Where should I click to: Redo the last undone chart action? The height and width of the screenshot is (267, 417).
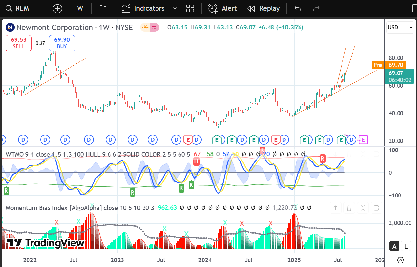pyautogui.click(x=316, y=8)
